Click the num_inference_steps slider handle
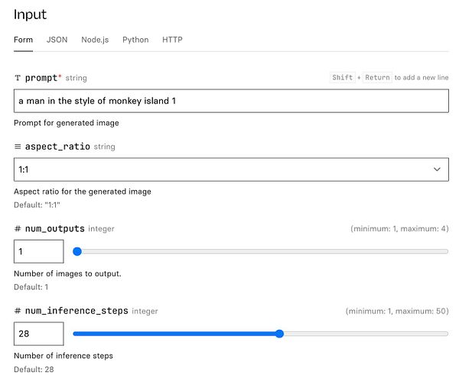 [279, 334]
